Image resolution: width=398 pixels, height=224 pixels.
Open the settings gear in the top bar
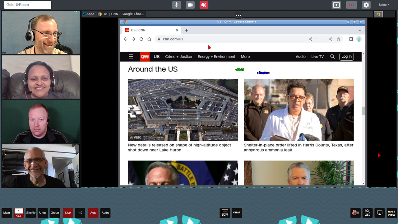366,5
